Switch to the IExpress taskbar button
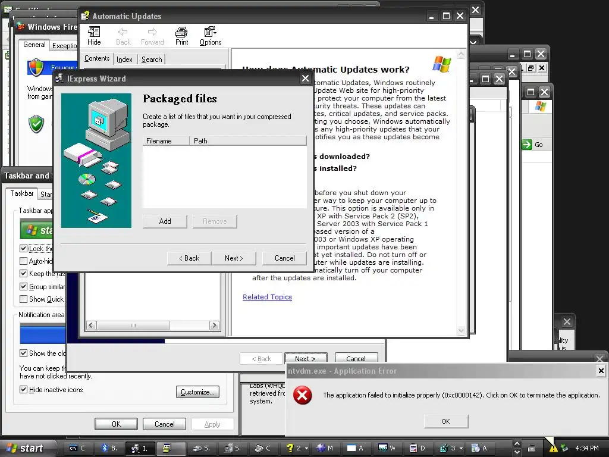 tap(140, 448)
